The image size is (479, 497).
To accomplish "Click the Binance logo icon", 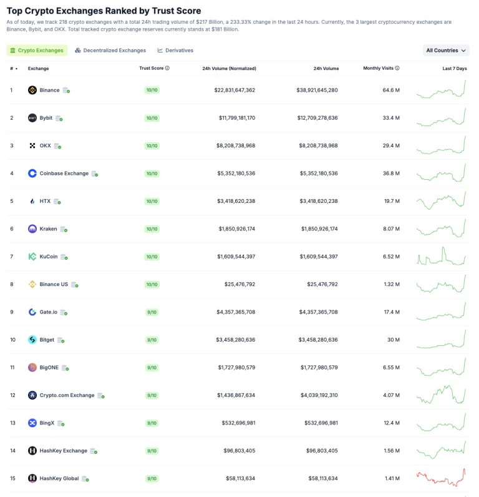I will click(32, 90).
